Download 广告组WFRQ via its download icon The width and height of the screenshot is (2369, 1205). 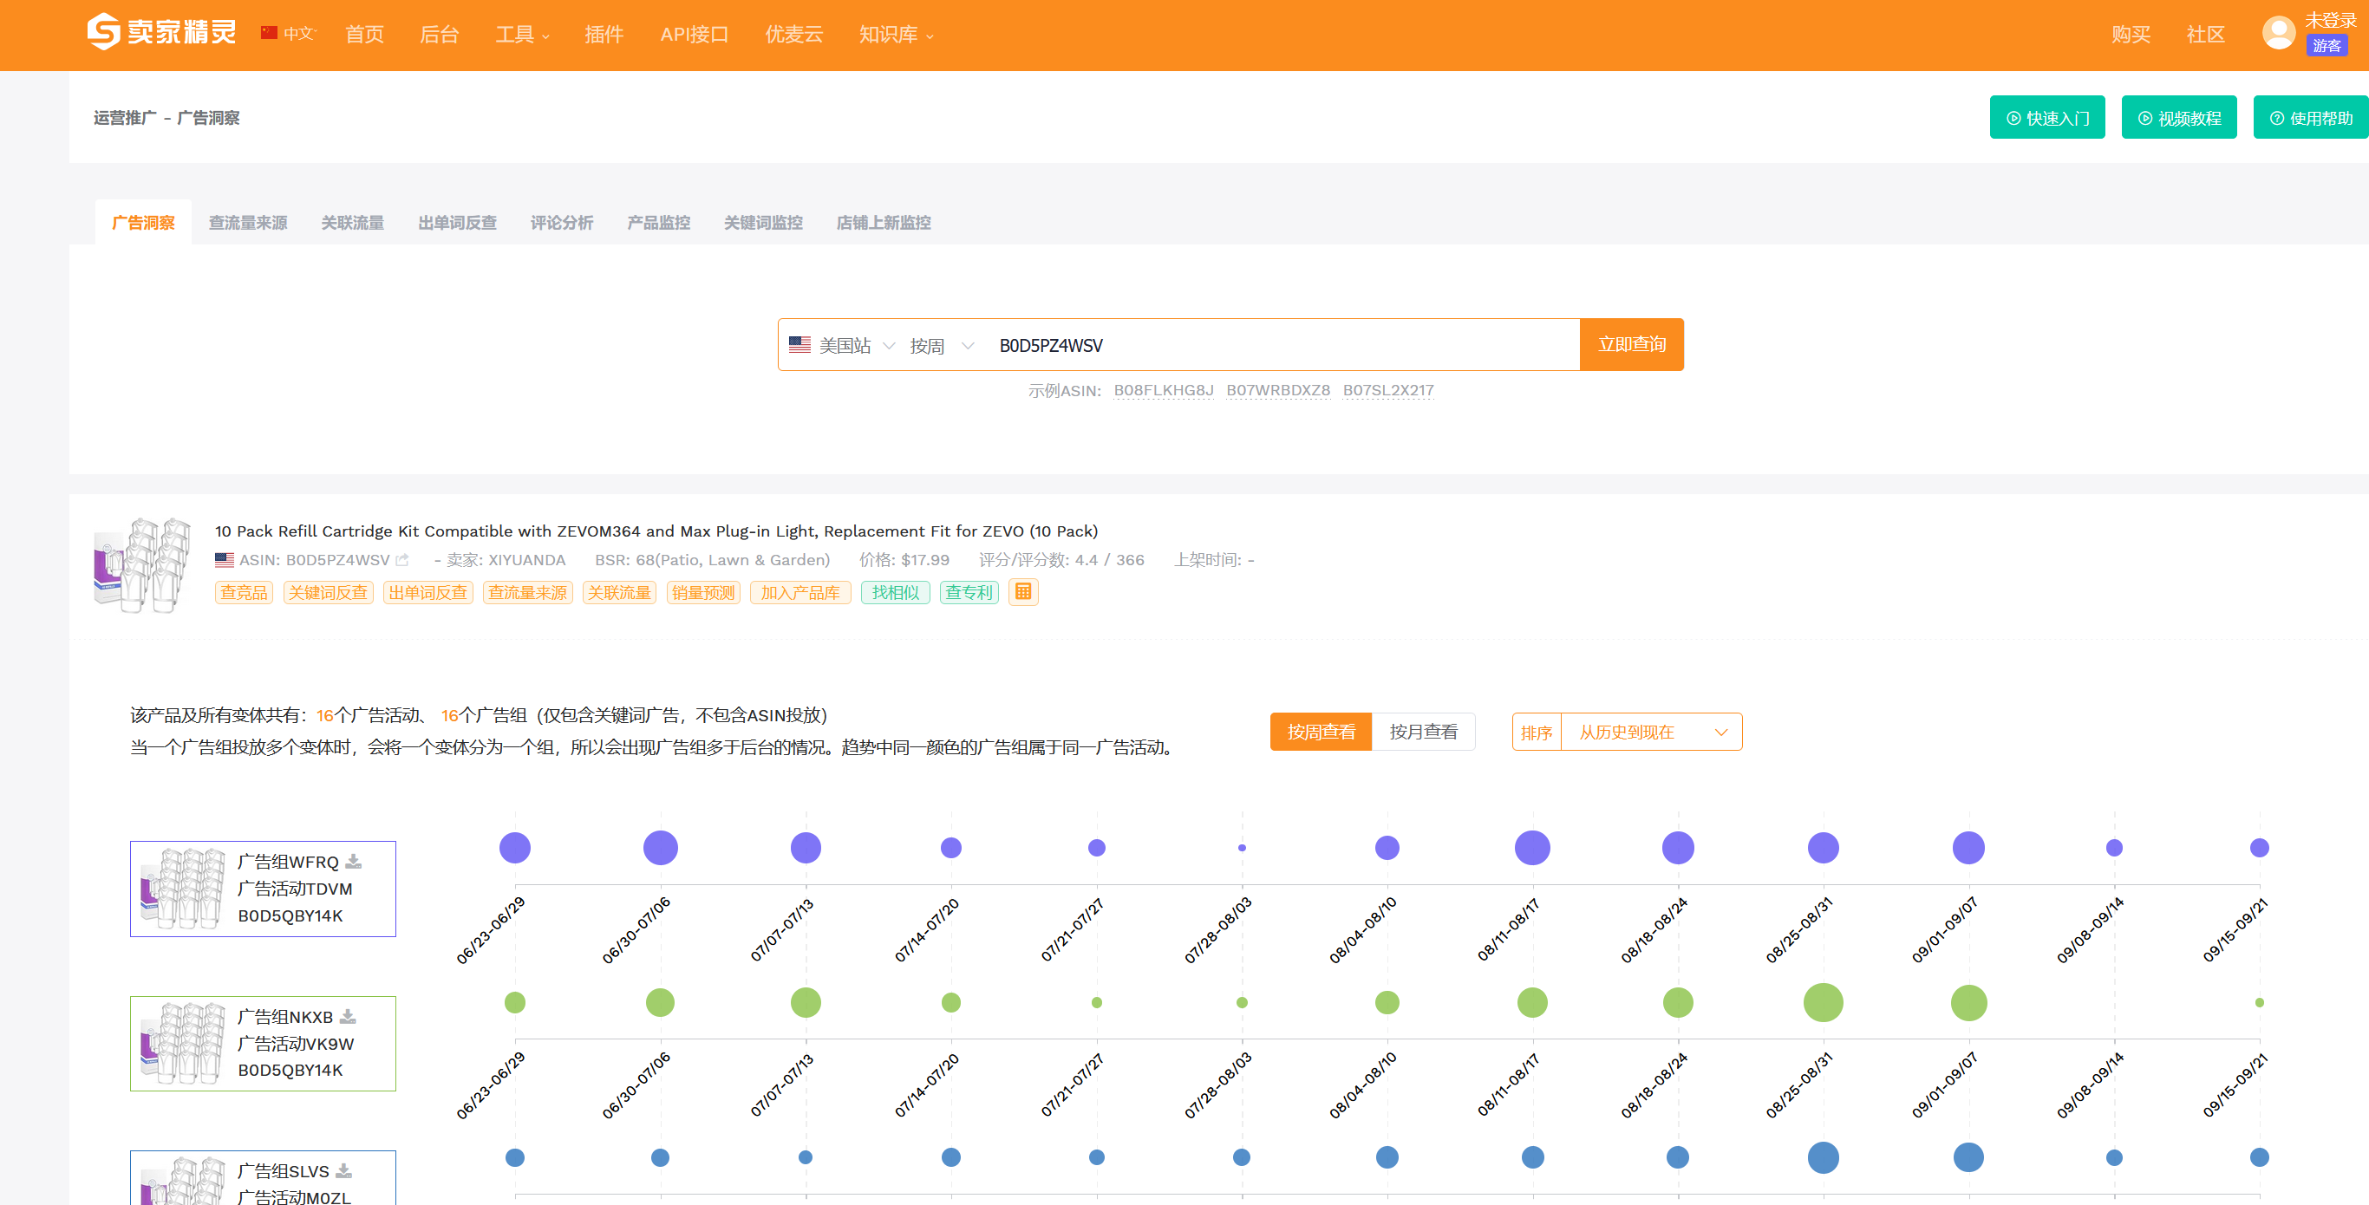353,861
